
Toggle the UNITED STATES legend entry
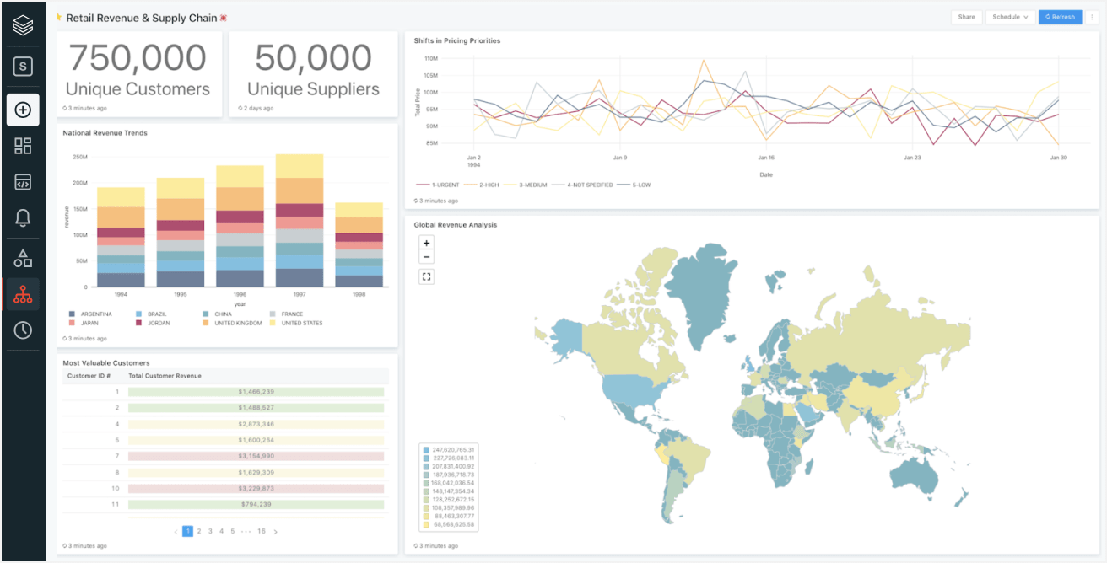pos(301,324)
